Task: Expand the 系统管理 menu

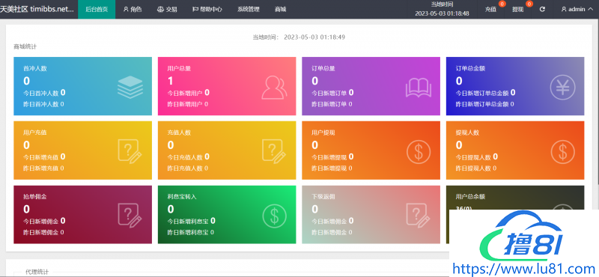Action: pyautogui.click(x=249, y=9)
